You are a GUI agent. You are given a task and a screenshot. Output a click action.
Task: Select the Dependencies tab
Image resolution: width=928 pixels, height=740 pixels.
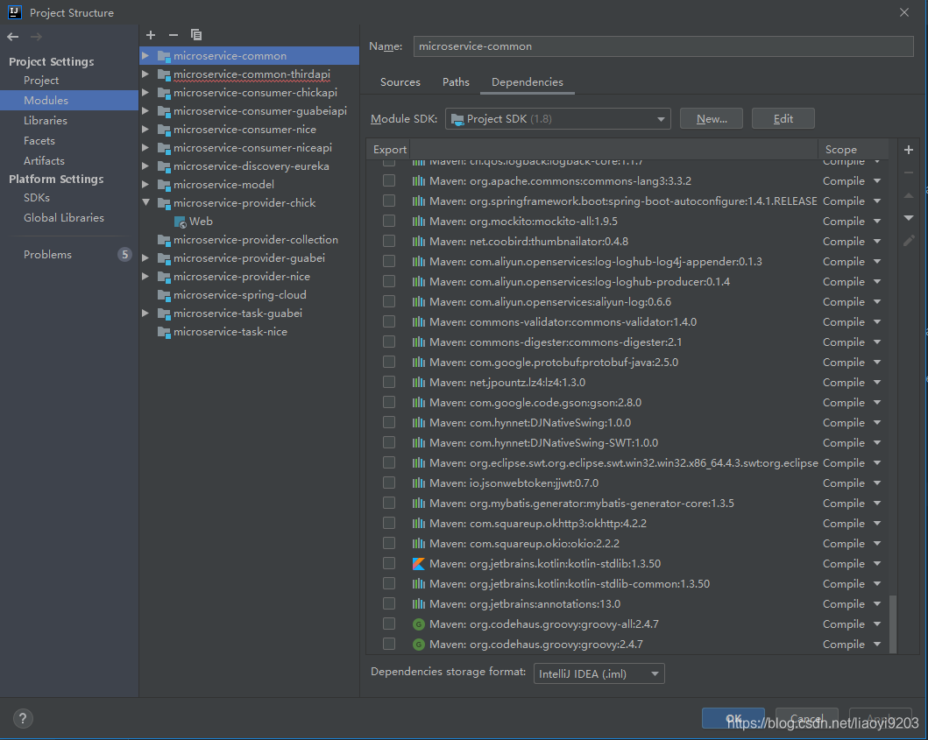point(528,82)
